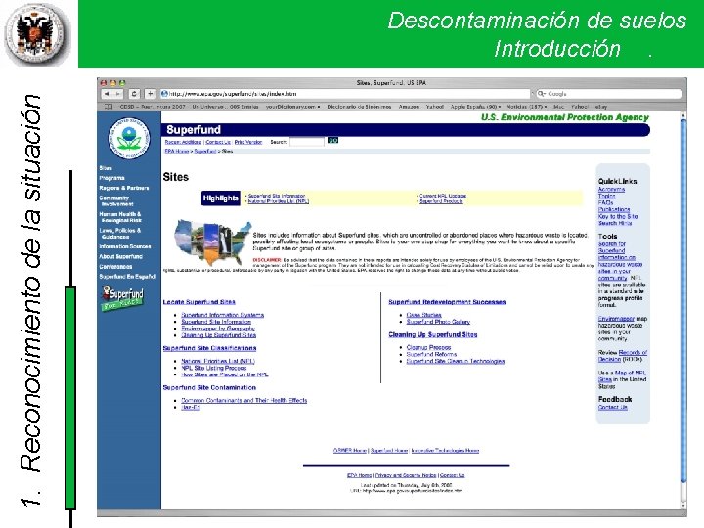Viewport: 704px width, 528px height.
Task: Open the Mac bookmark
Action: 558,107
